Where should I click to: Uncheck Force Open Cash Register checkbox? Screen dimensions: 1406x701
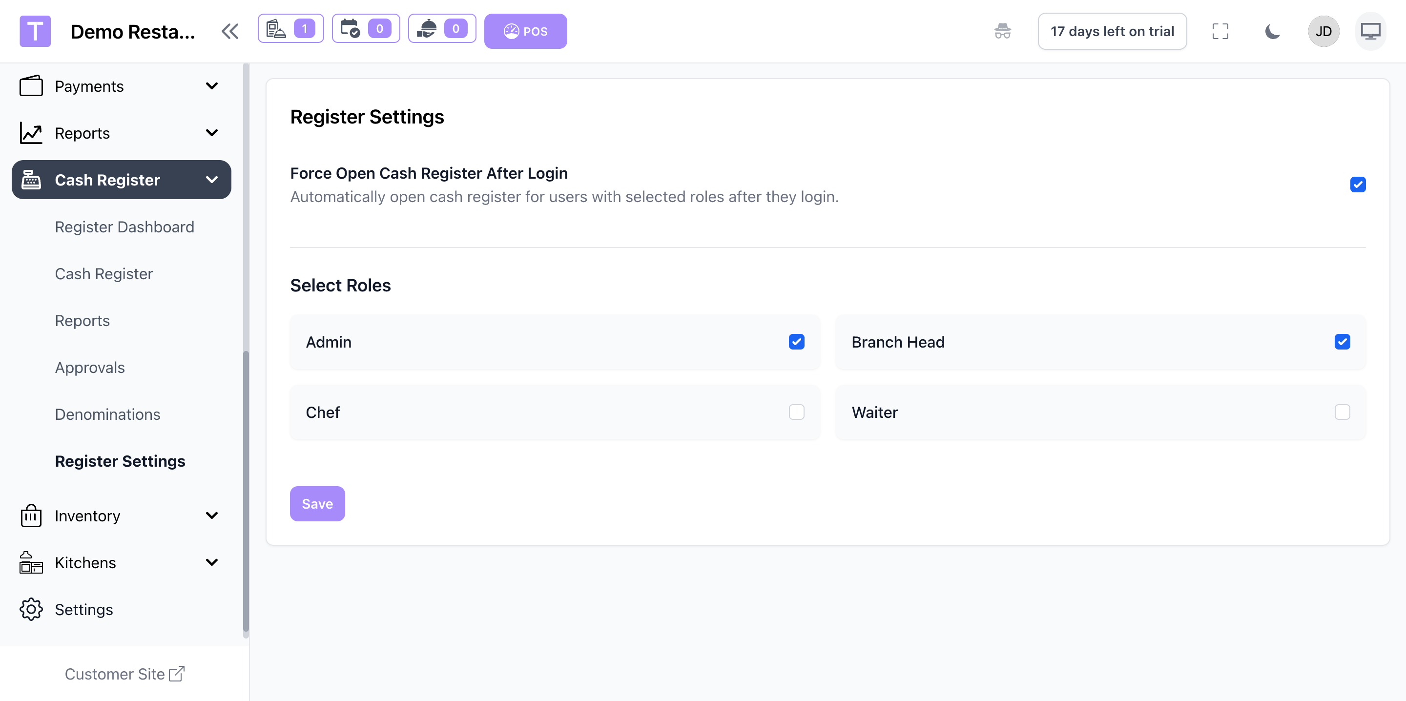(x=1357, y=185)
